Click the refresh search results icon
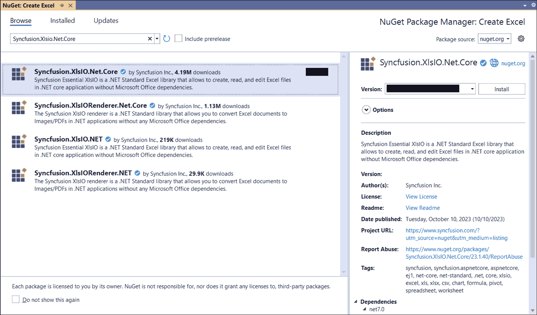The image size is (537, 315). [x=167, y=39]
